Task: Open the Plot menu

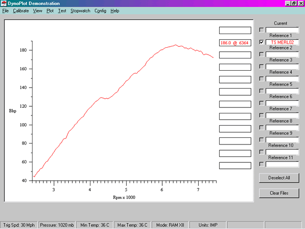Action: pyautogui.click(x=50, y=11)
